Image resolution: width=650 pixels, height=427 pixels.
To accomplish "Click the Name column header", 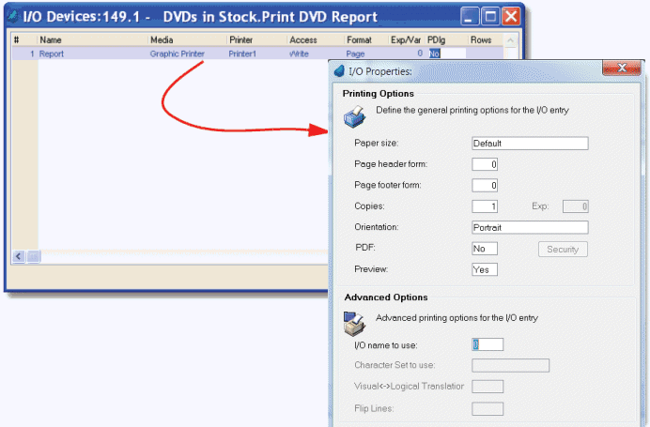I will (51, 40).
